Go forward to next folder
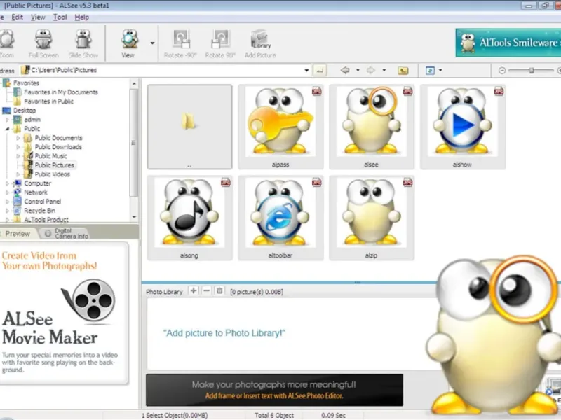Viewport: 561px width, 420px height. click(x=371, y=71)
